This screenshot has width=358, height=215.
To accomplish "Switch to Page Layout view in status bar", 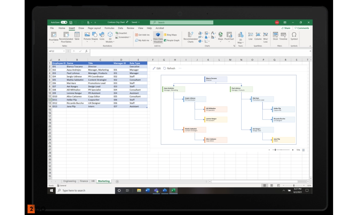I will 272,185.
